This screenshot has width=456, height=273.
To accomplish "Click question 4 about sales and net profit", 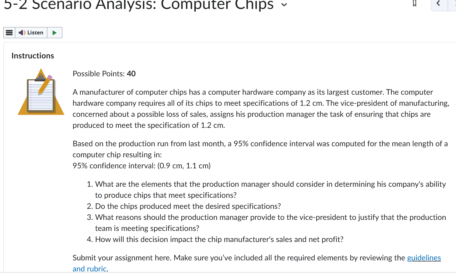I will point(215,239).
